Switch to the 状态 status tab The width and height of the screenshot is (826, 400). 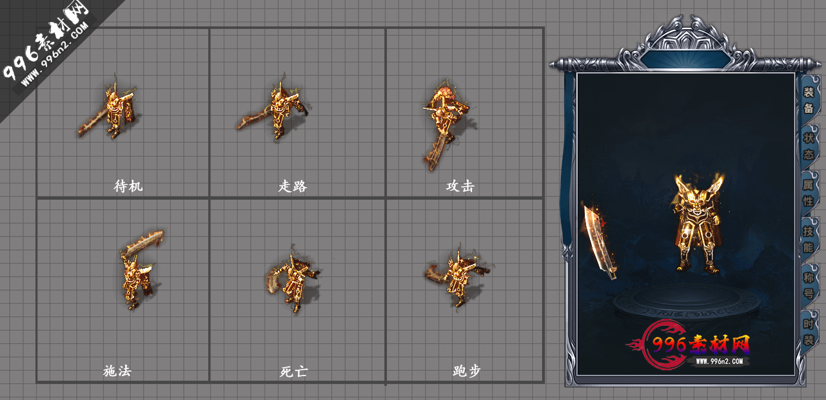click(x=809, y=147)
